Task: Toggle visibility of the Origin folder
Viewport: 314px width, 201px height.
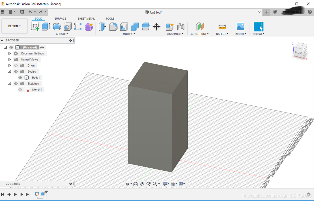Action: point(16,65)
